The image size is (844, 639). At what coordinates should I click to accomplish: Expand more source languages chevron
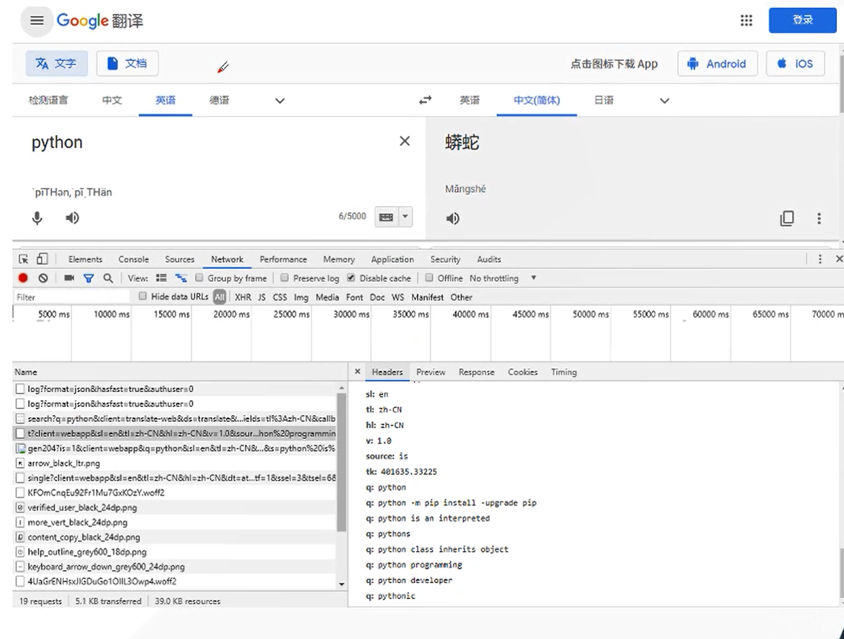(280, 101)
